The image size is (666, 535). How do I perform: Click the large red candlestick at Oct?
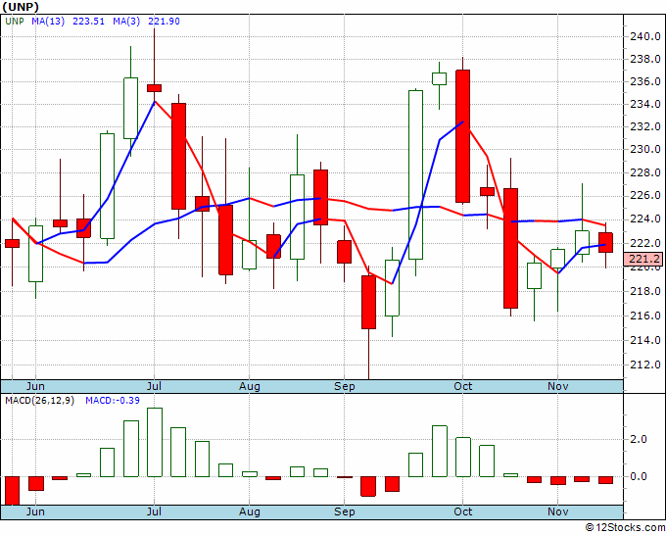click(462, 136)
